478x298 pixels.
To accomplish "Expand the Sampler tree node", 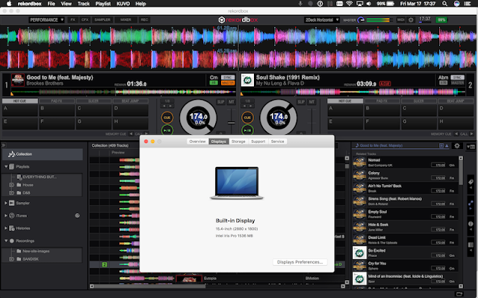I will click(x=6, y=203).
